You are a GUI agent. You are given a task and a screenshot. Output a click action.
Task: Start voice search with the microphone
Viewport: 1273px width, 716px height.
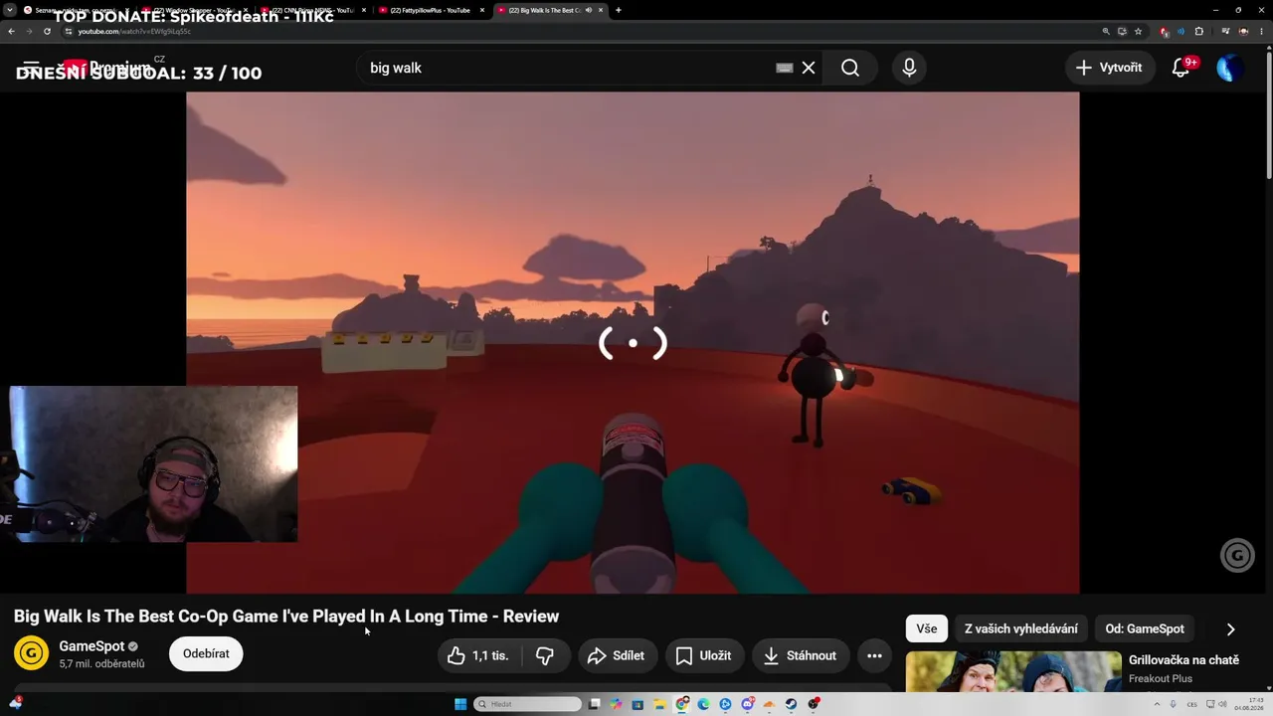click(909, 68)
